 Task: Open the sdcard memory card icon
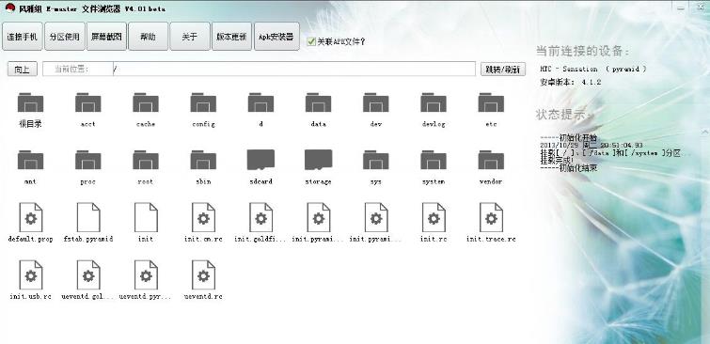260,160
